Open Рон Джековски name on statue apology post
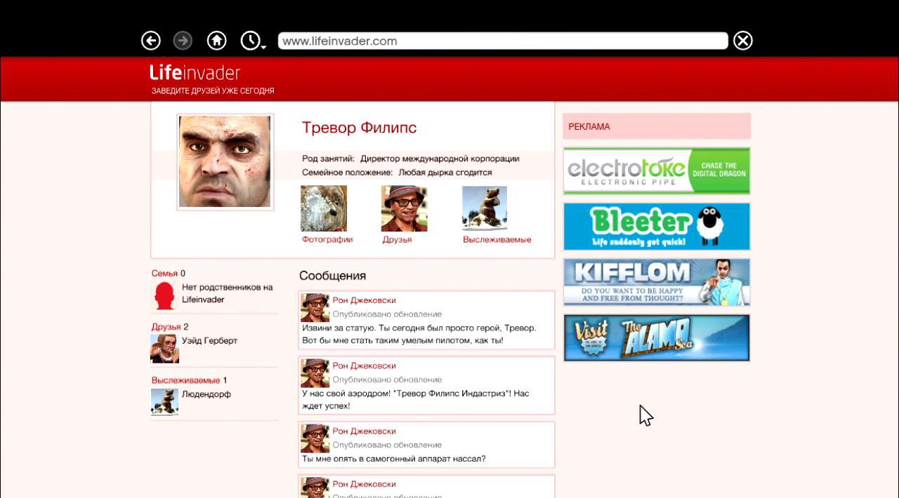 364,300
